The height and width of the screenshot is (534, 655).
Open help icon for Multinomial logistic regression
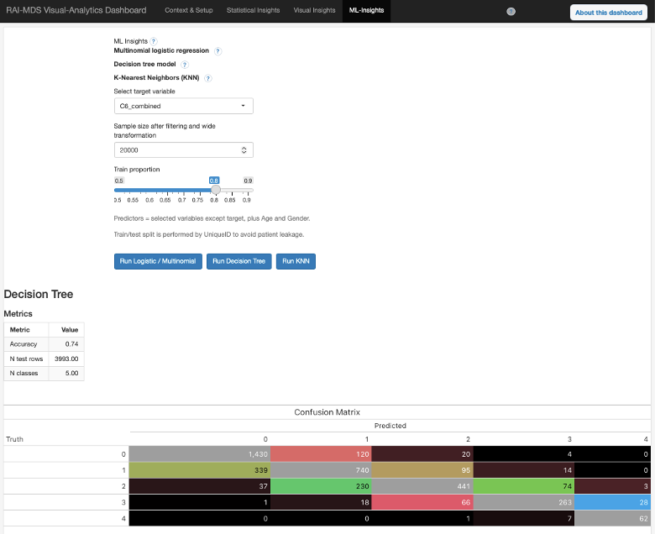217,51
